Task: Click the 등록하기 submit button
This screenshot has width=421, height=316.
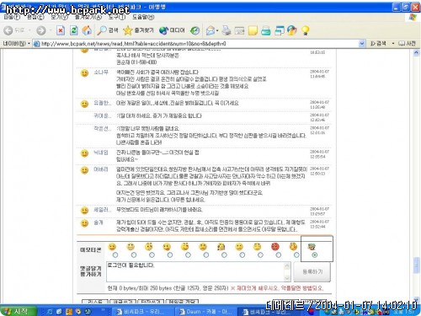Action: pos(312,272)
